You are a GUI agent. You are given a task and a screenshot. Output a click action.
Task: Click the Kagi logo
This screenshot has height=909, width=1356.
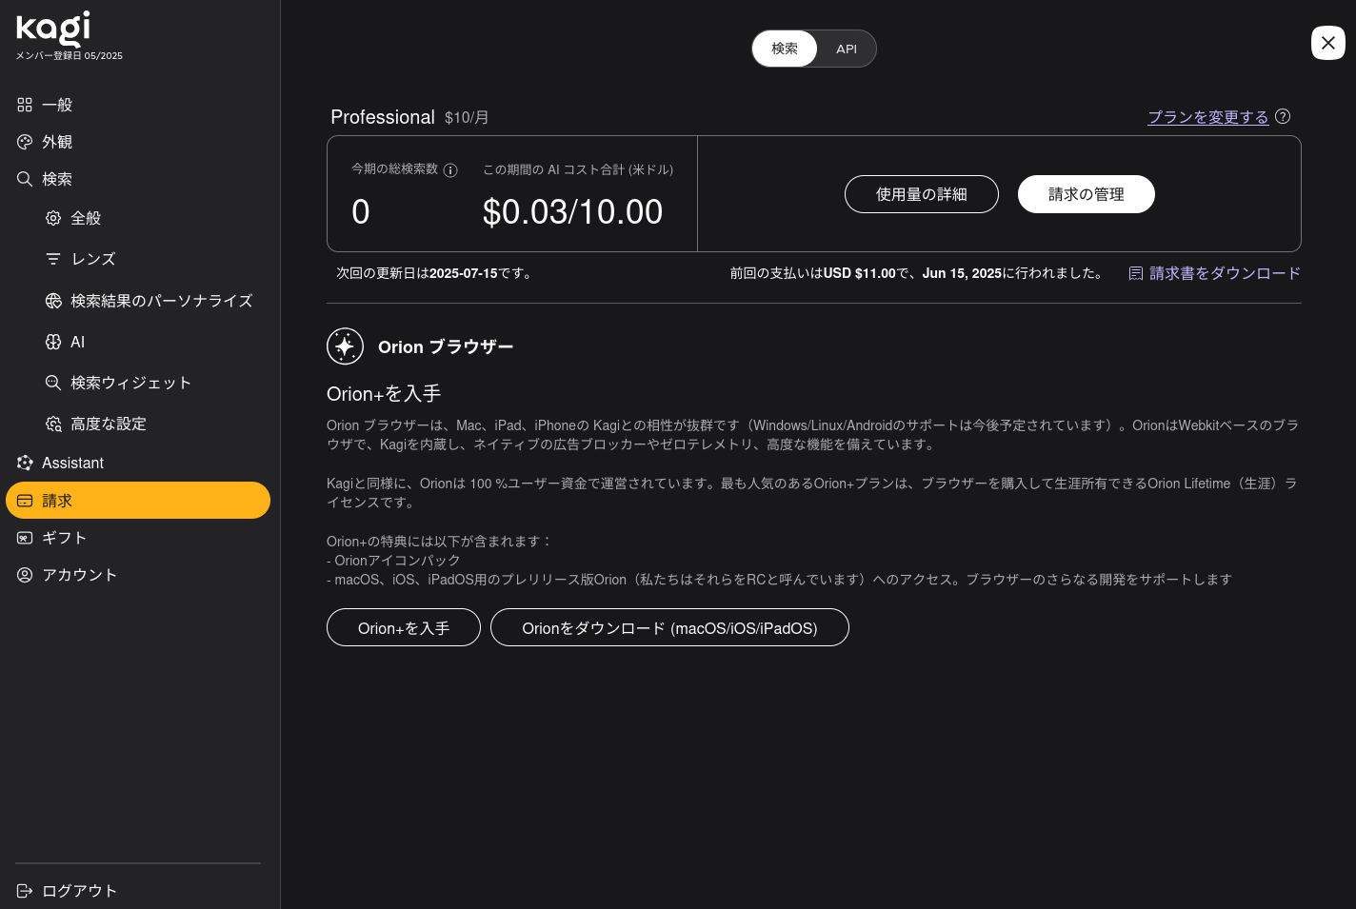53,29
